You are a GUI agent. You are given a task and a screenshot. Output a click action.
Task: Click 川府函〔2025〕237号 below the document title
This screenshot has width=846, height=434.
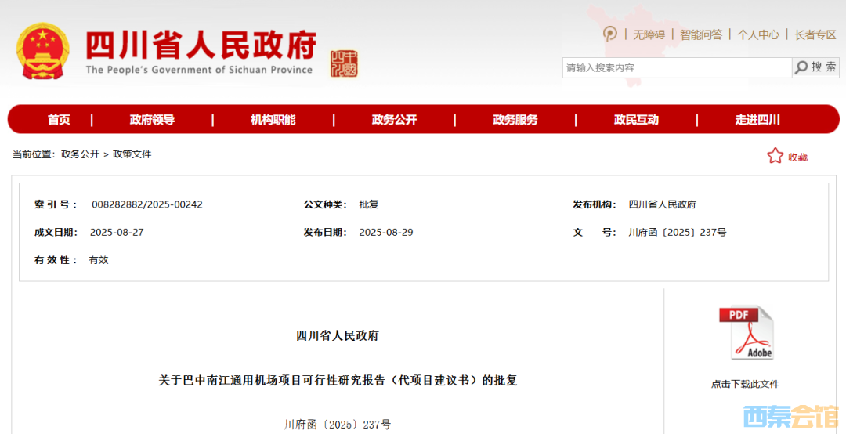coord(338,425)
